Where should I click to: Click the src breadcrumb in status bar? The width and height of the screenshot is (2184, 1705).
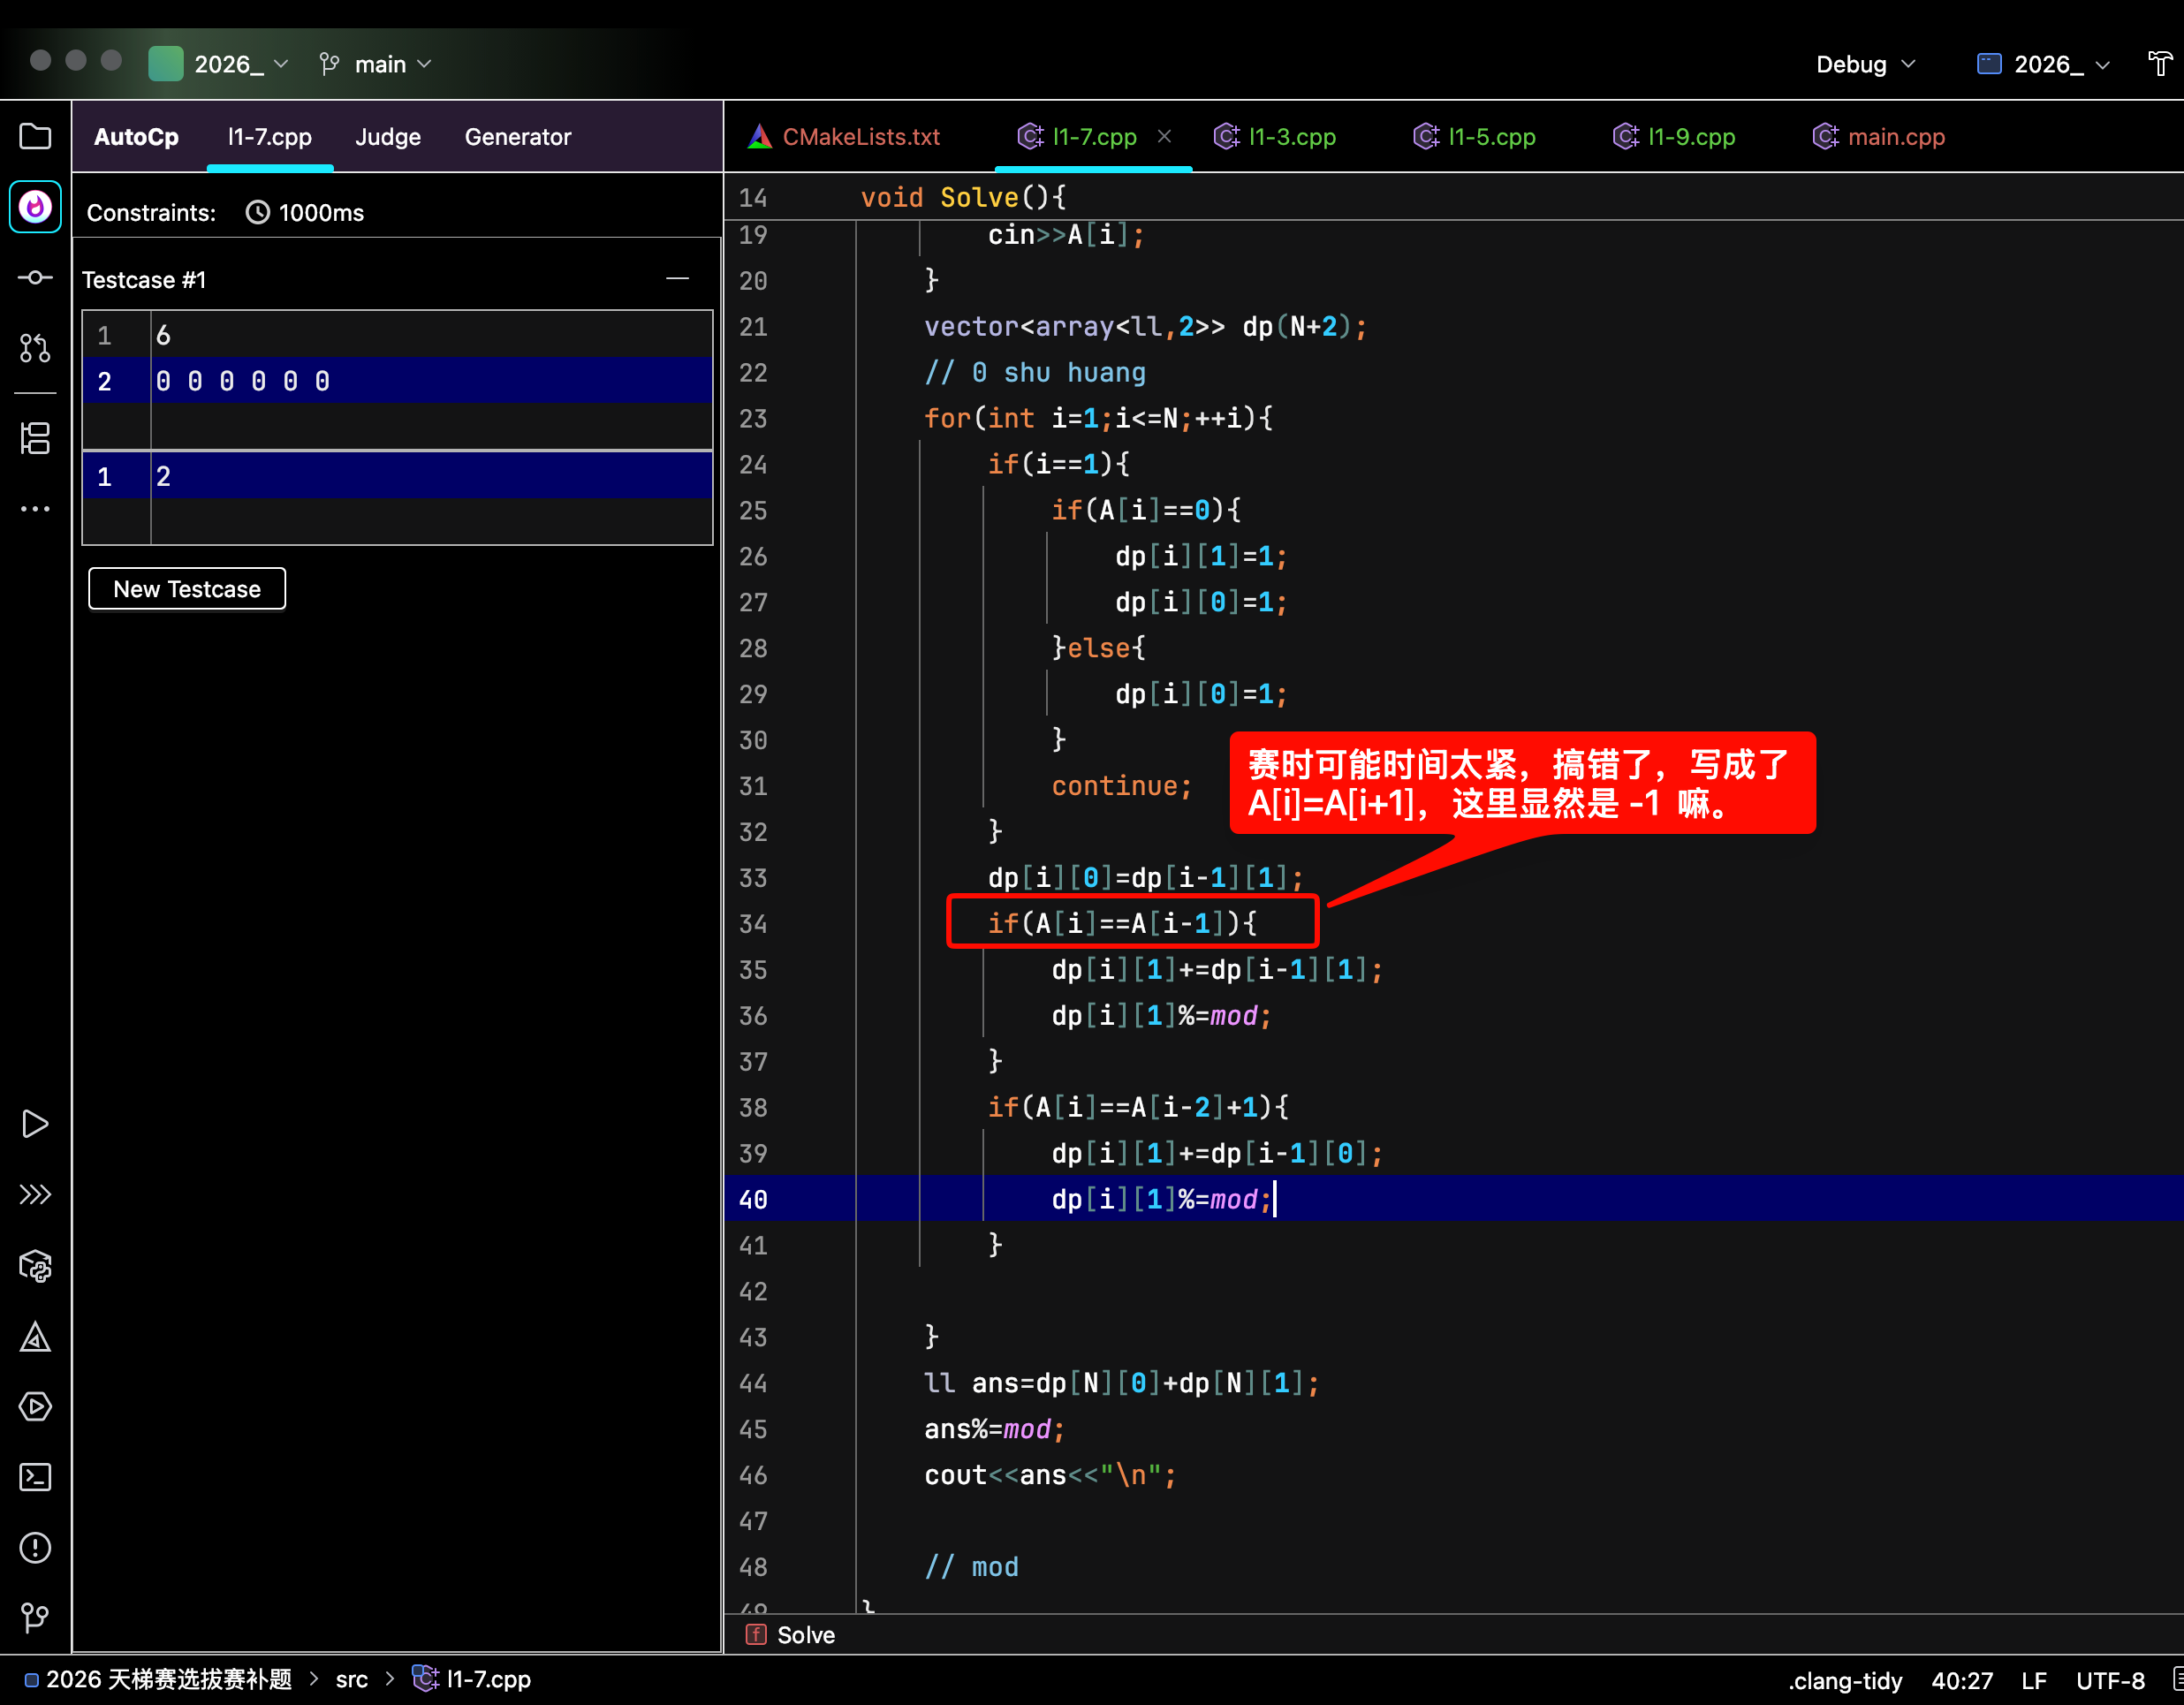[351, 1679]
